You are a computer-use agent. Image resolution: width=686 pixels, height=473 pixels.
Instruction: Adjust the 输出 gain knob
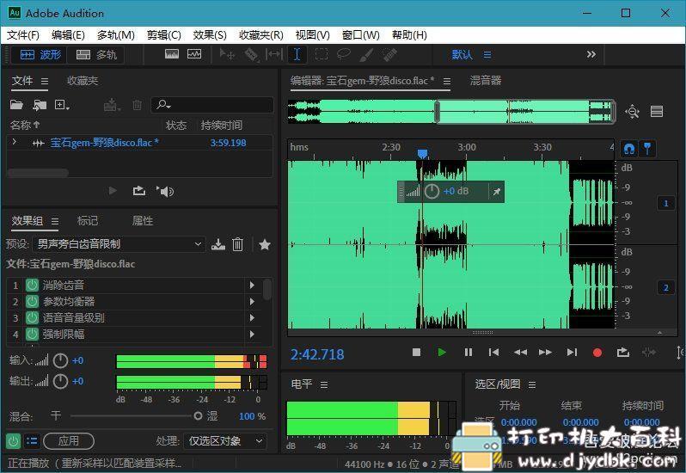click(60, 382)
